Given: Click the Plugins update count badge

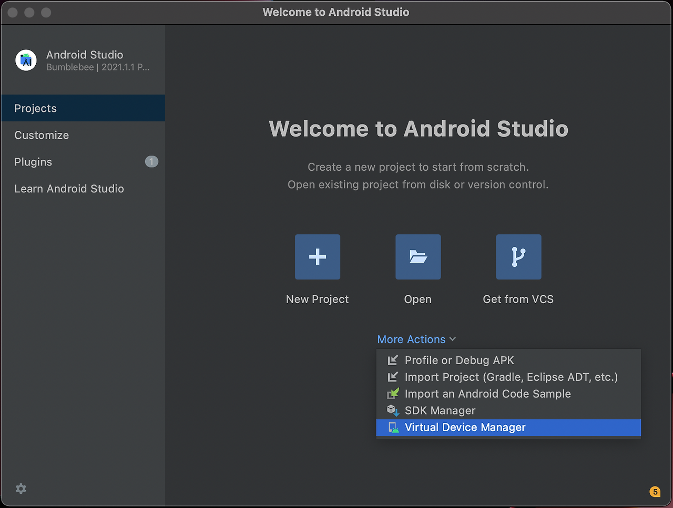Looking at the screenshot, I should [151, 162].
